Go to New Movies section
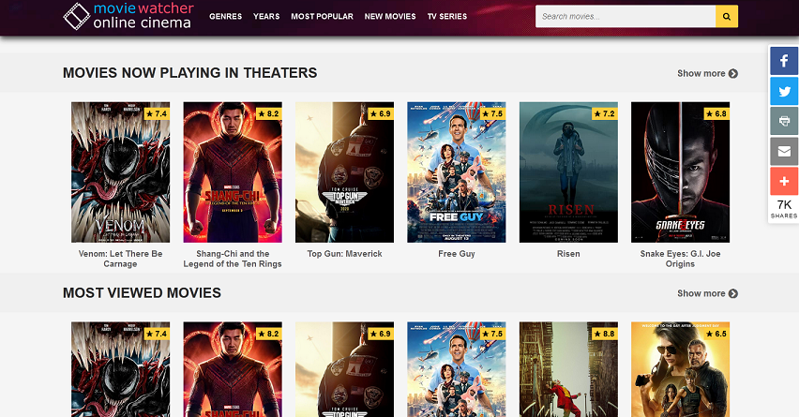Viewport: 799px width, 417px height. (390, 16)
